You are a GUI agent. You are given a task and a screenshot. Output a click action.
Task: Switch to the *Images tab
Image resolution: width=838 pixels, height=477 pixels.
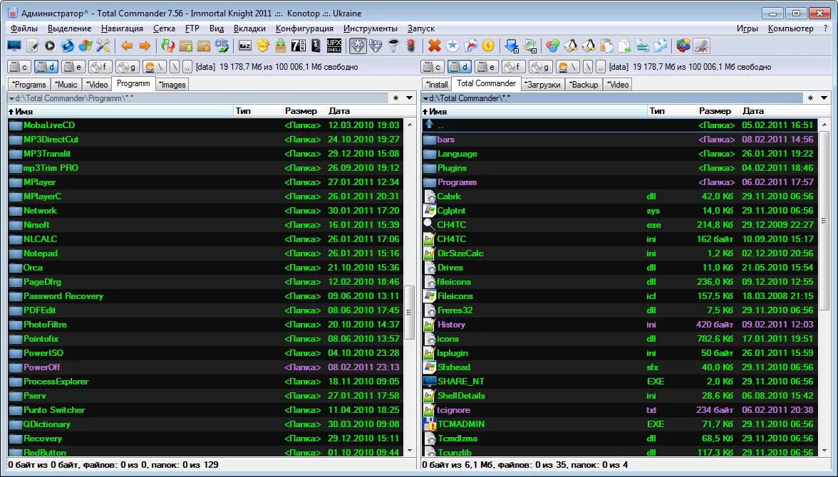pyautogui.click(x=172, y=85)
